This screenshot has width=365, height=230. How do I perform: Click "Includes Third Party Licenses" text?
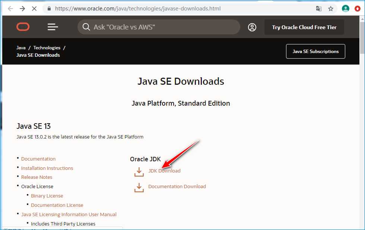(x=63, y=224)
